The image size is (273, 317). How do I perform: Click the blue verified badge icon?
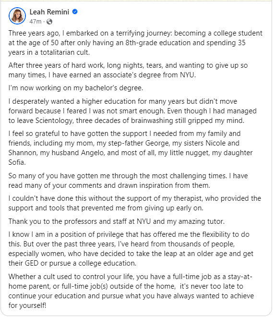coord(75,12)
